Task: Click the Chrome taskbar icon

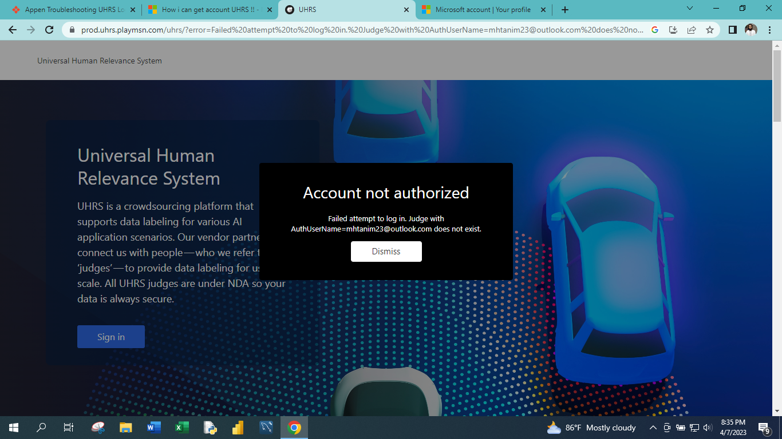Action: pos(294,428)
